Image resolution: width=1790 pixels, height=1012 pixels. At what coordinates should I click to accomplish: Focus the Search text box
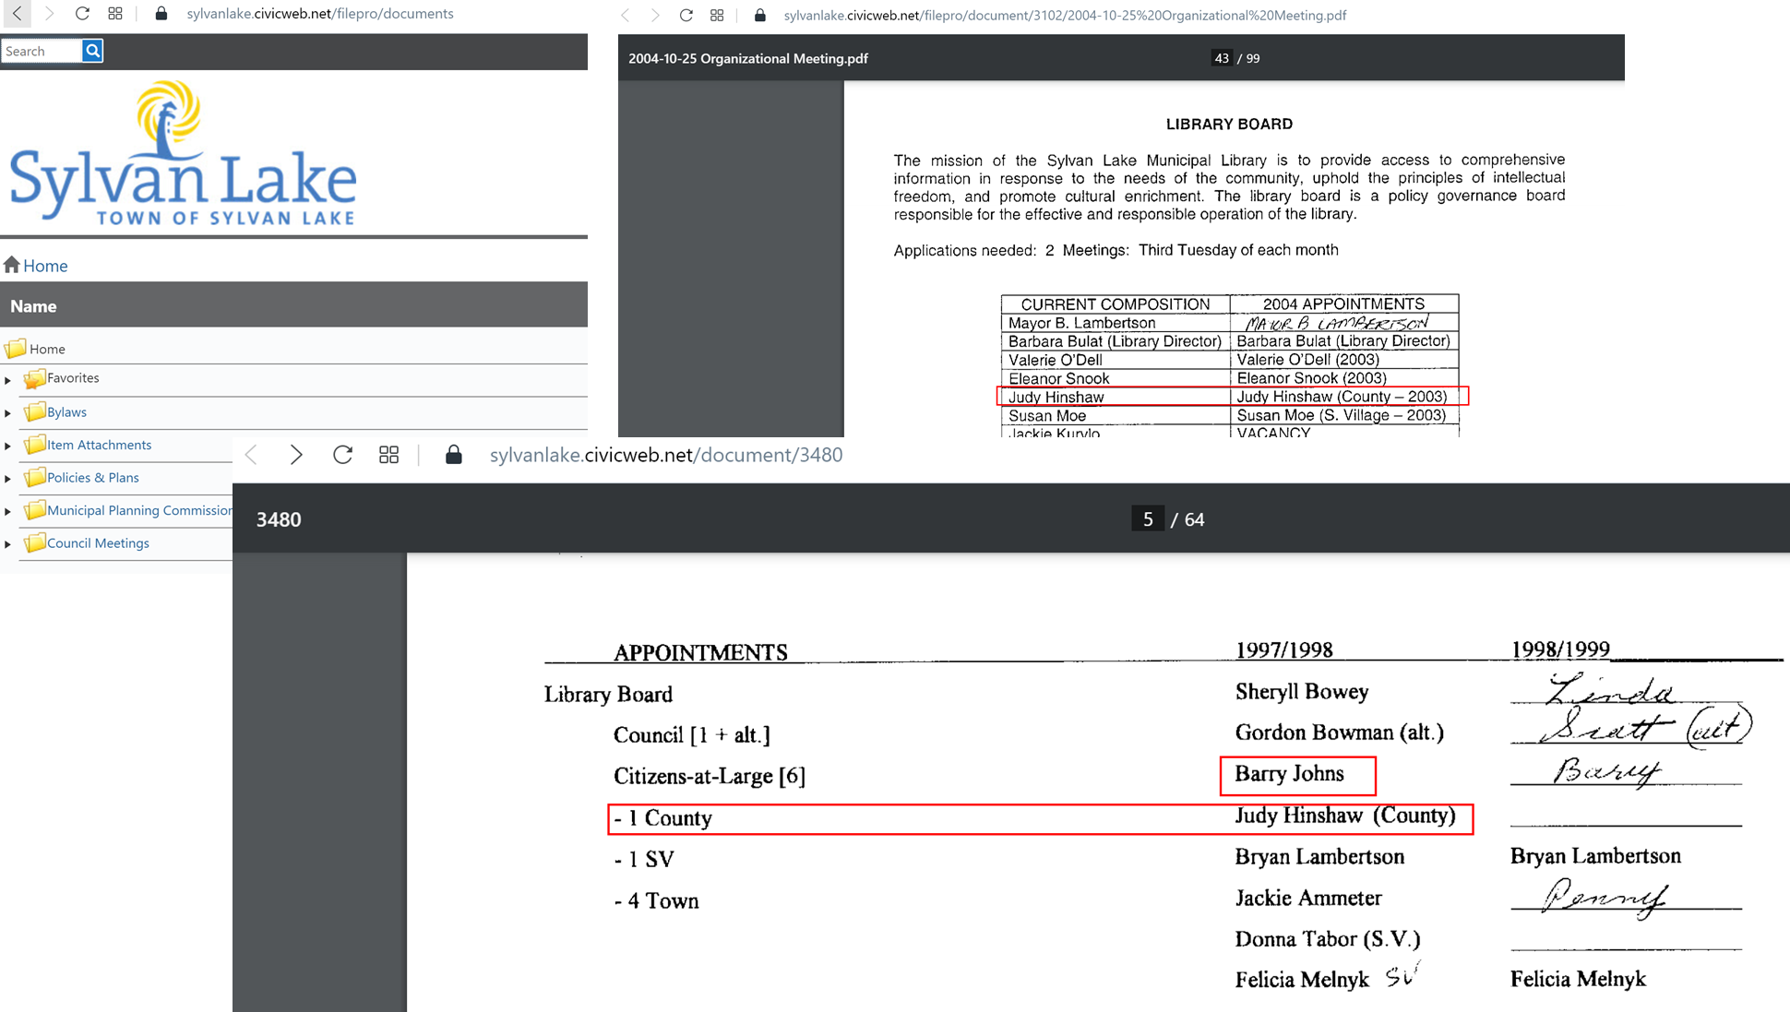(x=42, y=51)
